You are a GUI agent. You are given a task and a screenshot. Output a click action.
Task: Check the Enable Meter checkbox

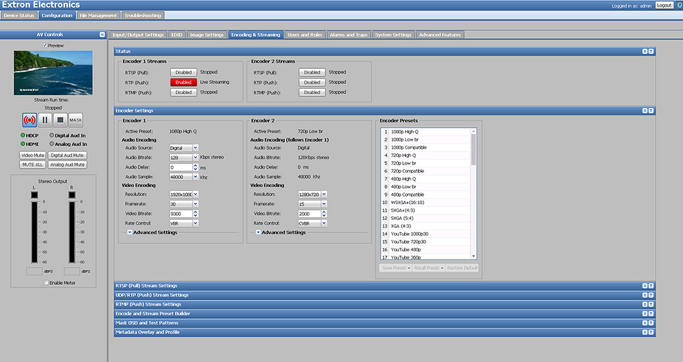click(46, 282)
